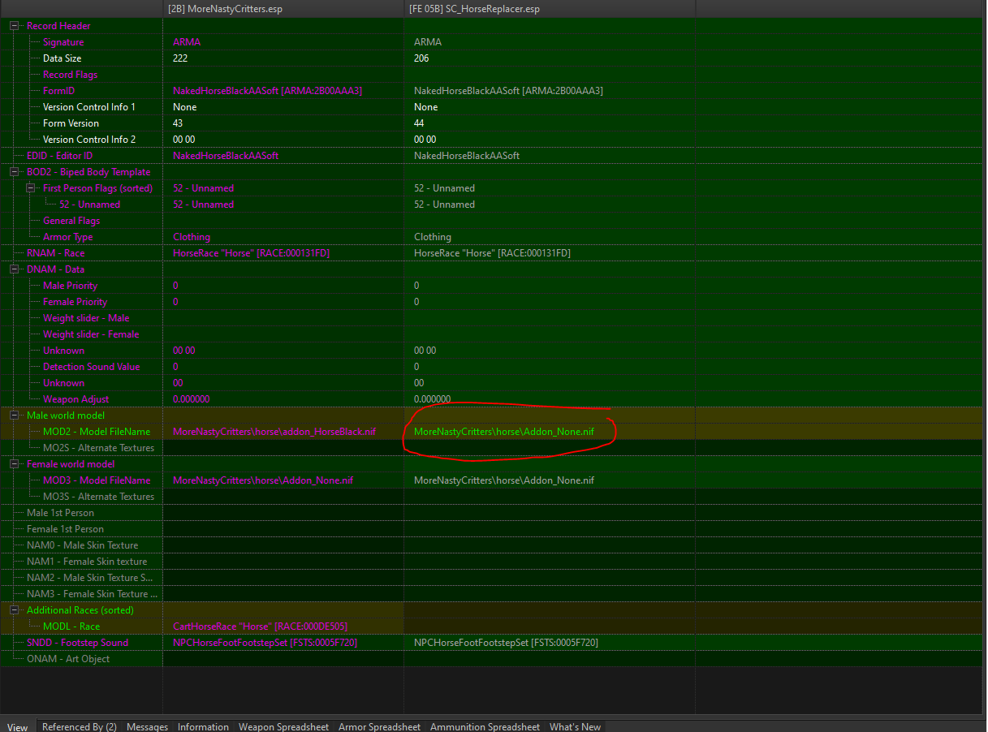Screen dimensions: 988x732
Task: Select the Weapon Adjust row label
Action: point(76,399)
